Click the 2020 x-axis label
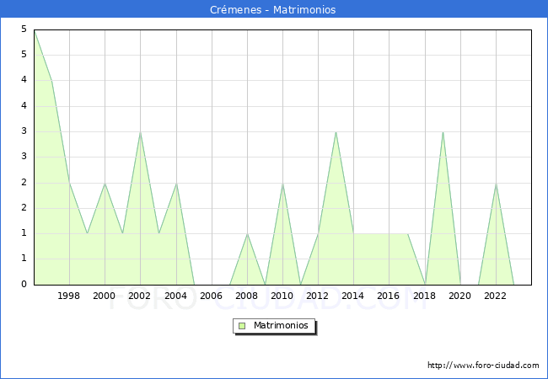Viewport: 548px width, 379px height. [460, 296]
